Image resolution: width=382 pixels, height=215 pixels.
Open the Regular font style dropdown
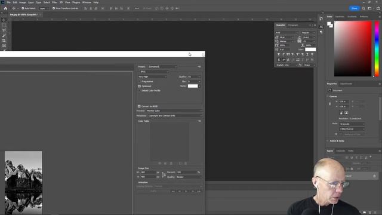tap(308, 32)
